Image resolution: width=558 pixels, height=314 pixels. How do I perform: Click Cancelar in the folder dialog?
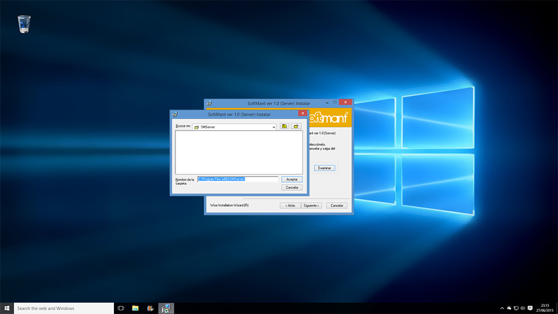292,188
